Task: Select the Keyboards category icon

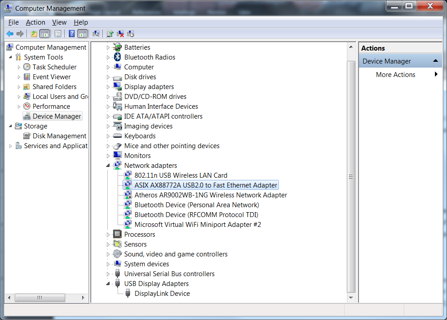Action: (117, 136)
